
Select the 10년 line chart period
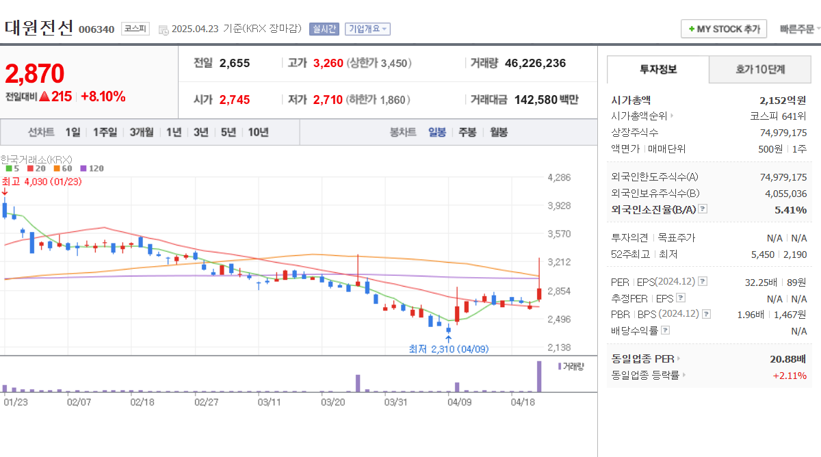(x=258, y=132)
